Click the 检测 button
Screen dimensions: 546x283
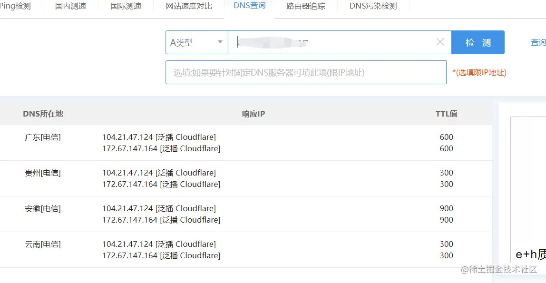[x=478, y=42]
